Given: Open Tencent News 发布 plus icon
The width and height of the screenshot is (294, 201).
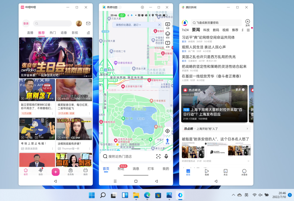Looking at the screenshot, I should (248, 23).
